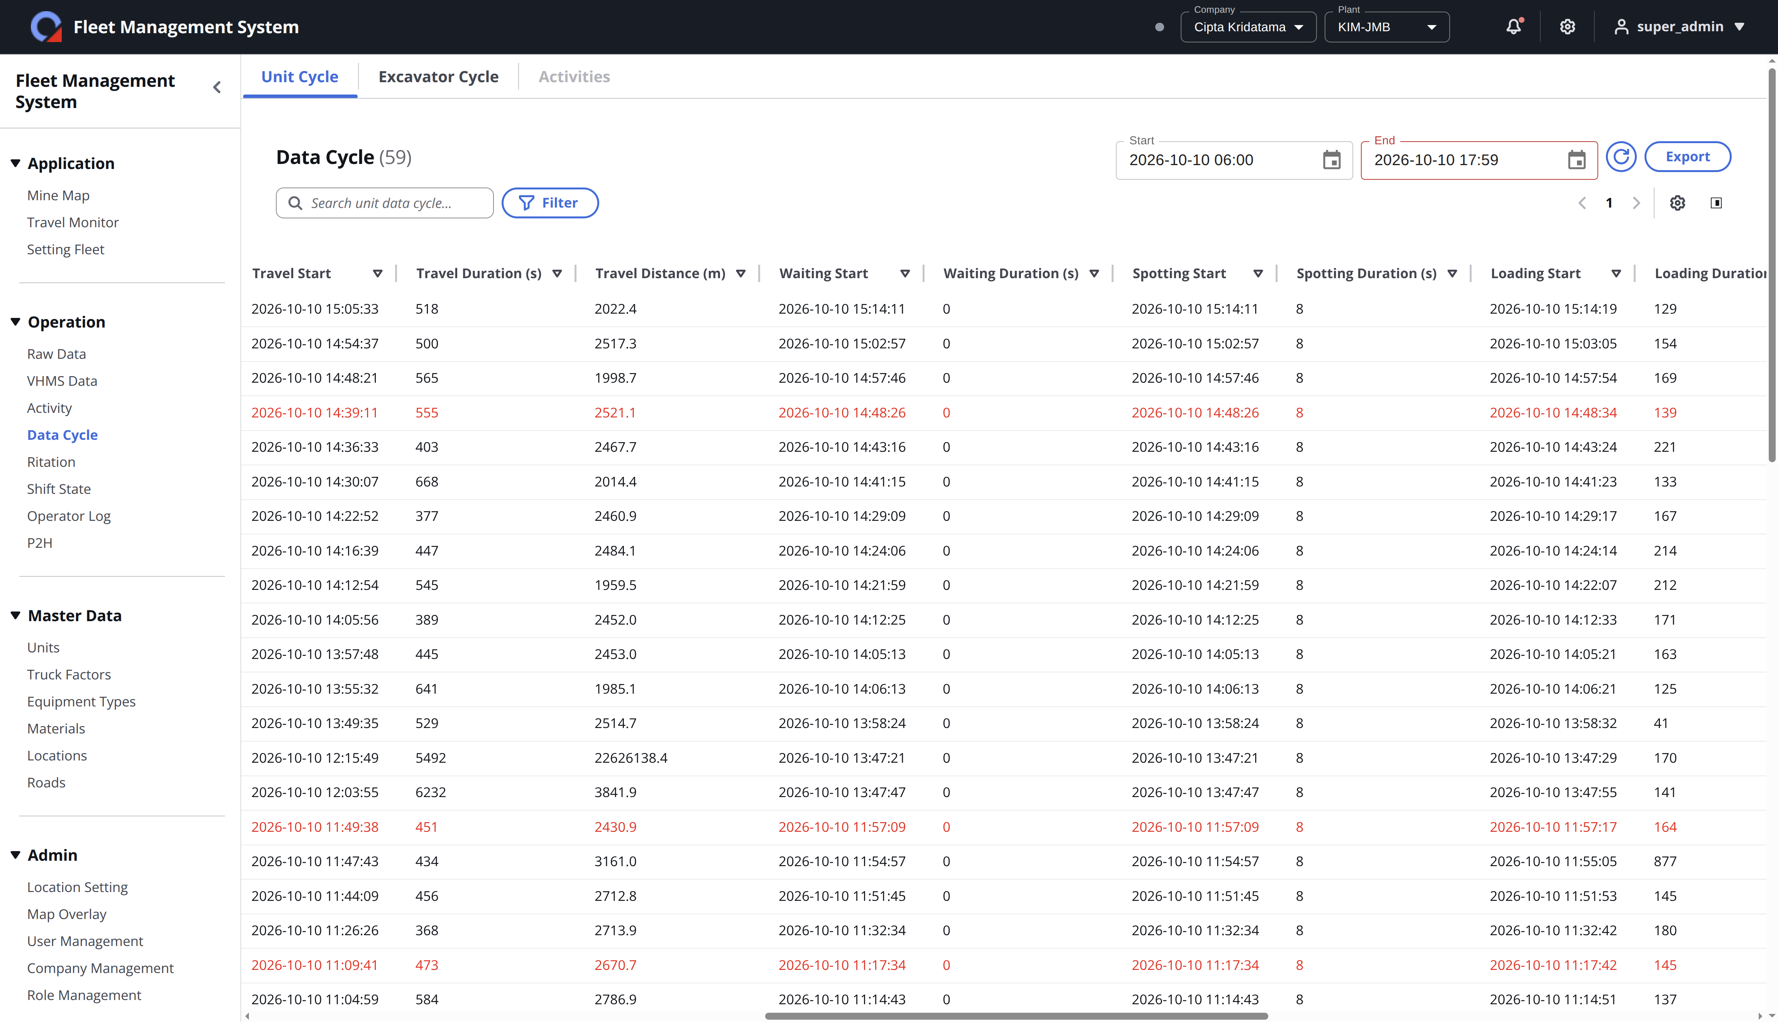Click the Start datetime field 2026-10-10 06:00
Screen dimensions: 1778x1022
(x=1234, y=160)
